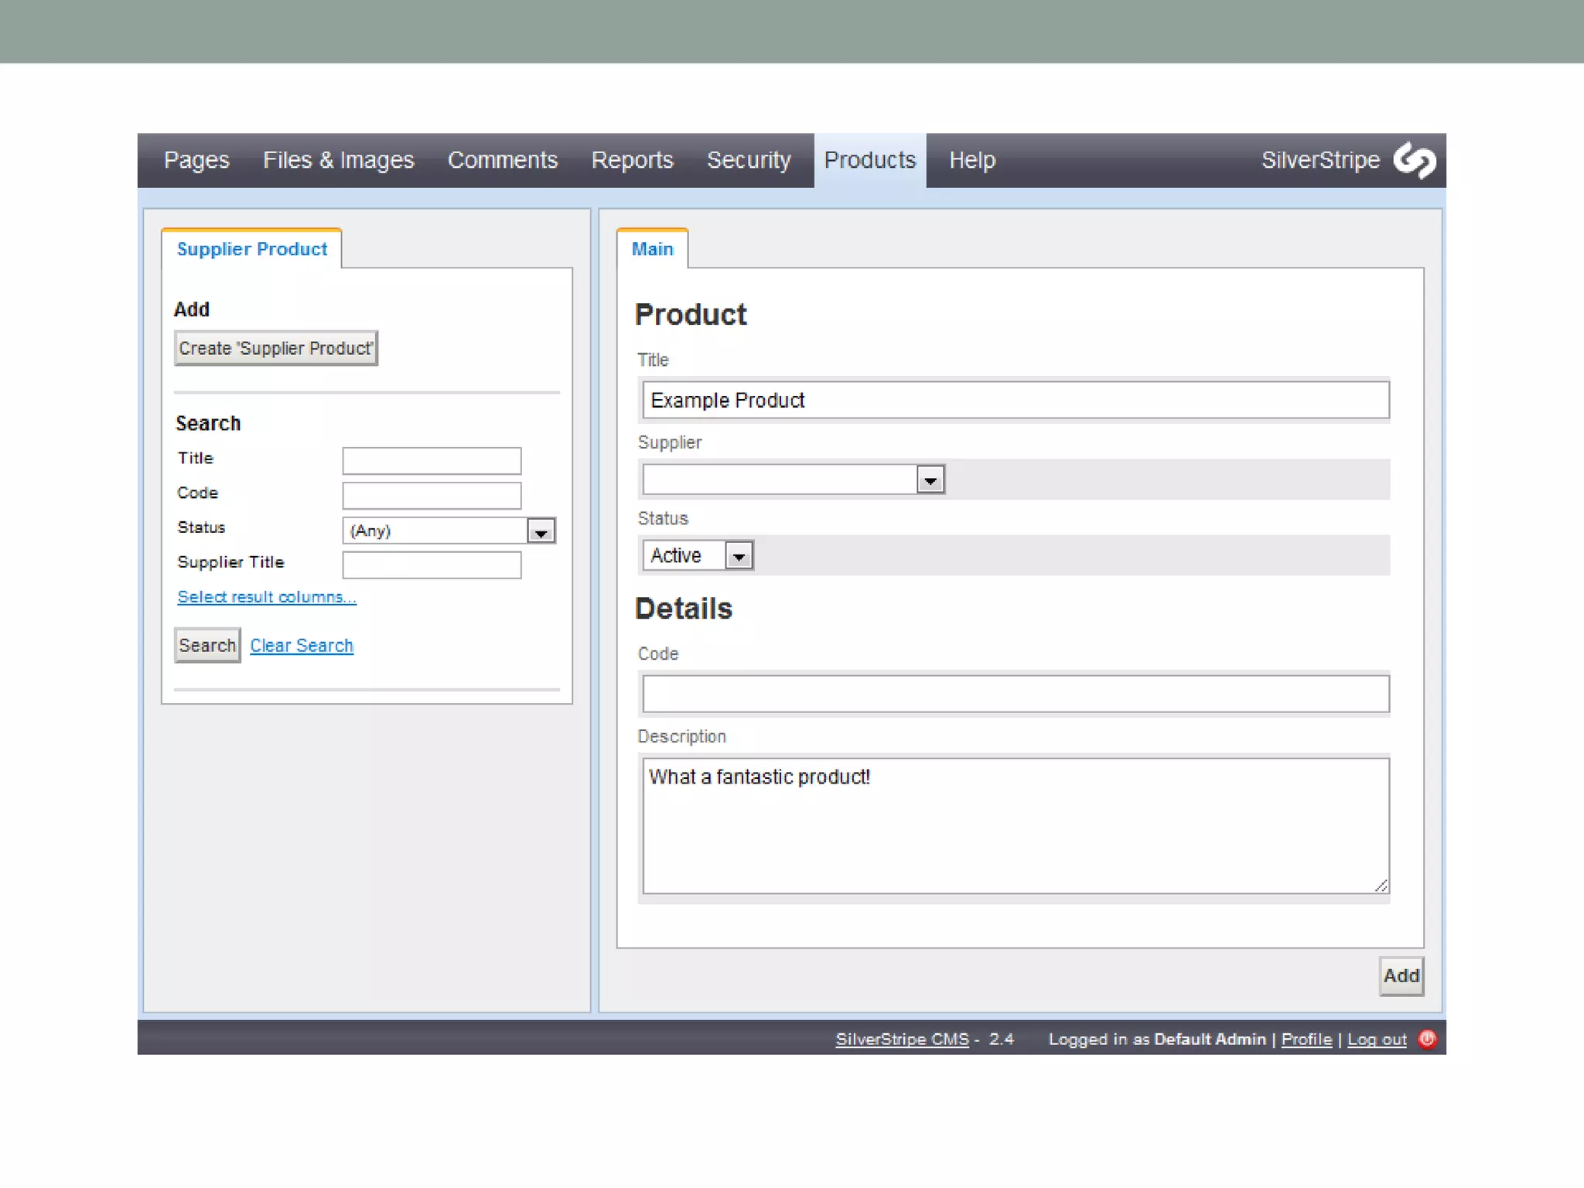Focus the product Code input field
Screen dimensions: 1584x1188
point(1015,694)
